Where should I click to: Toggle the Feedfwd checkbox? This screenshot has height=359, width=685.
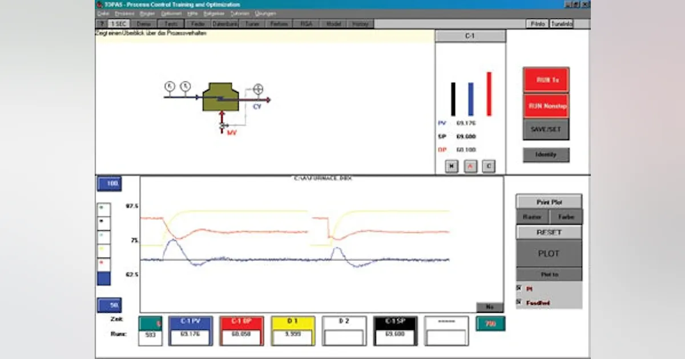point(519,302)
